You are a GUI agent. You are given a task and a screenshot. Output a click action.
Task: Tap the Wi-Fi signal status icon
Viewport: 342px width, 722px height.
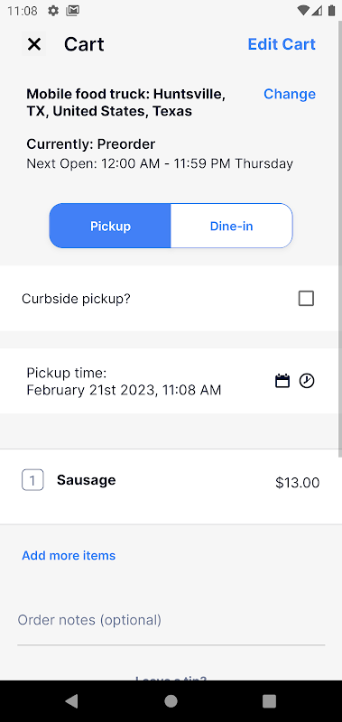303,11
